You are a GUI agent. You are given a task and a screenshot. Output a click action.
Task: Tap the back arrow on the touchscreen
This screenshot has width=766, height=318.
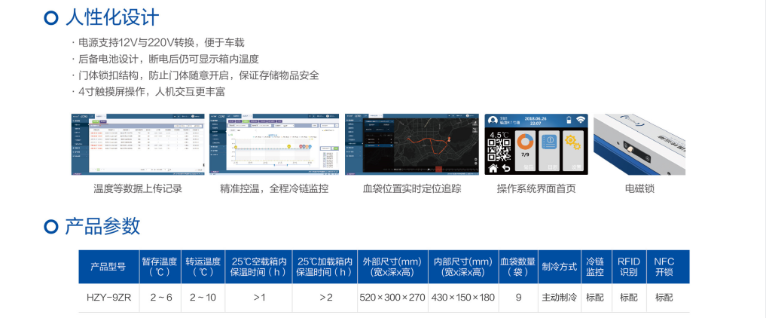point(506,168)
